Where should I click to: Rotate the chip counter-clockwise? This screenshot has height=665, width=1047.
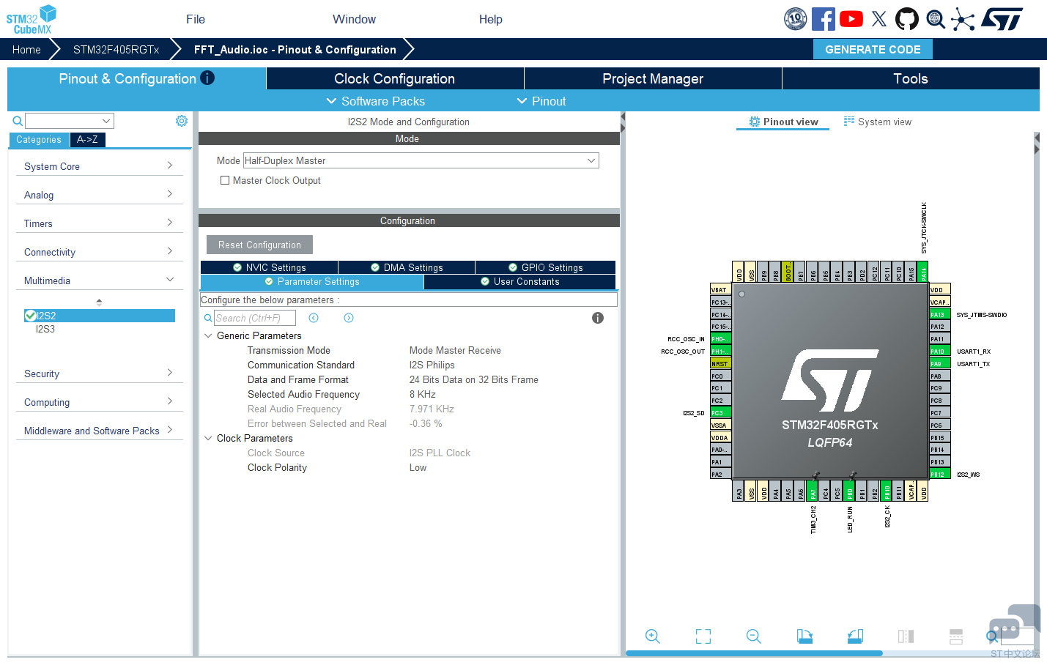click(x=855, y=636)
